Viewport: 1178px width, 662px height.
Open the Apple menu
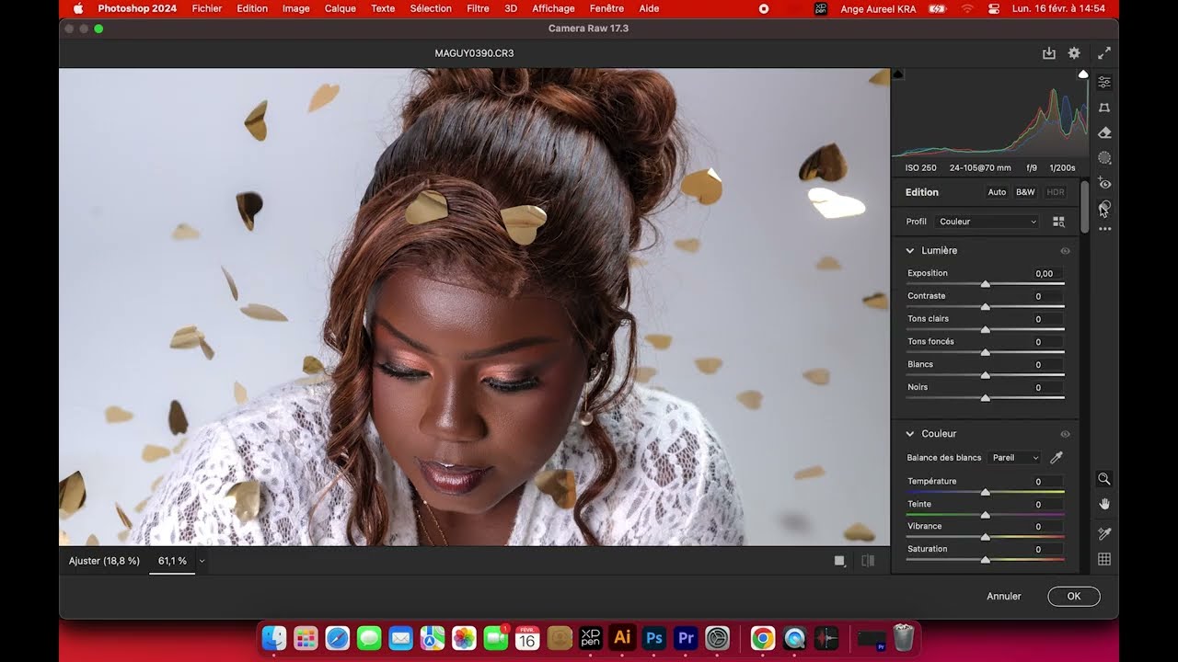[78, 8]
